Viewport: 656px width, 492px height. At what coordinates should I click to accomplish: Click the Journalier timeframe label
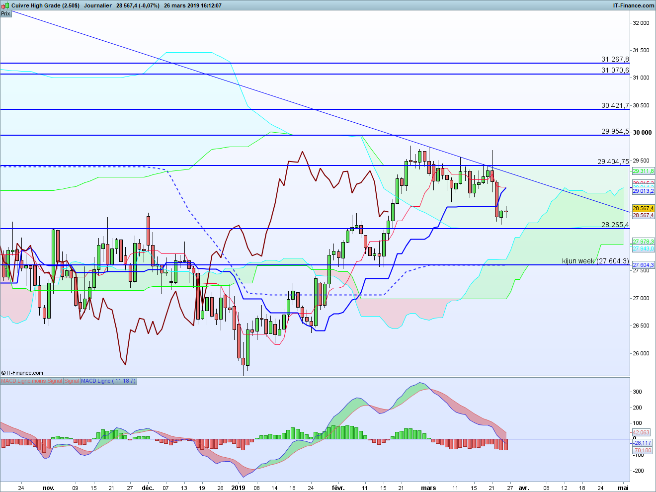98,5
